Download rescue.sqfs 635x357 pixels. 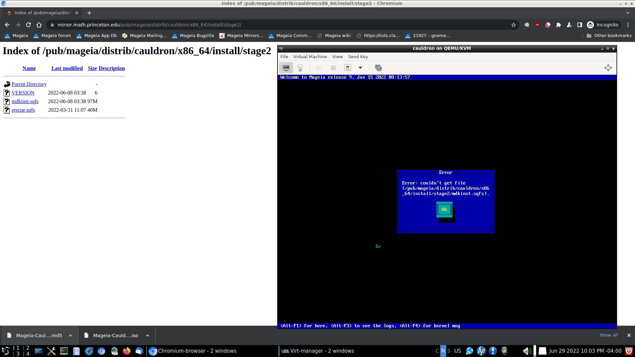pos(23,110)
